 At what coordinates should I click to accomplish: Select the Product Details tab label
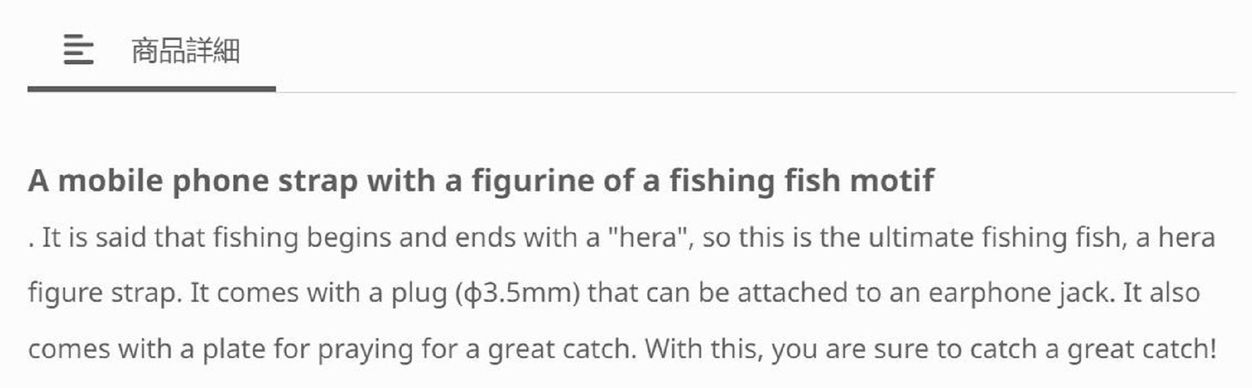[185, 50]
